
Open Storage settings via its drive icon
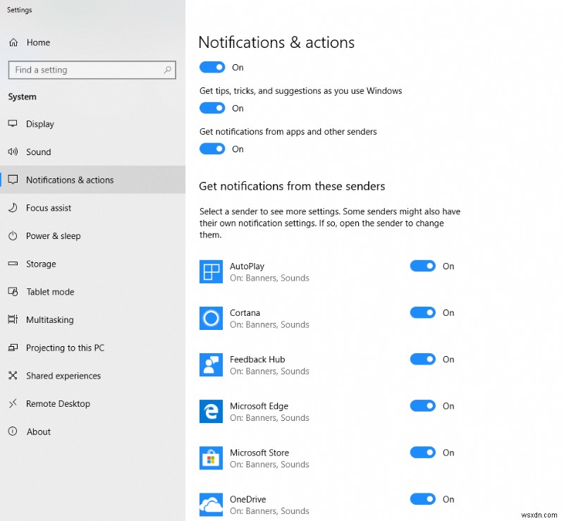[13, 264]
